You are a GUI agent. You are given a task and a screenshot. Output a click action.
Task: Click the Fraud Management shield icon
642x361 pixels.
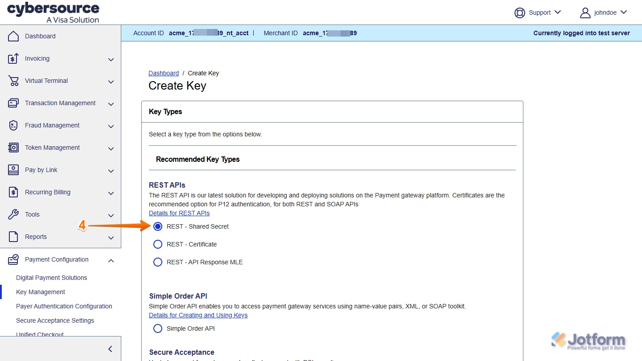13,125
